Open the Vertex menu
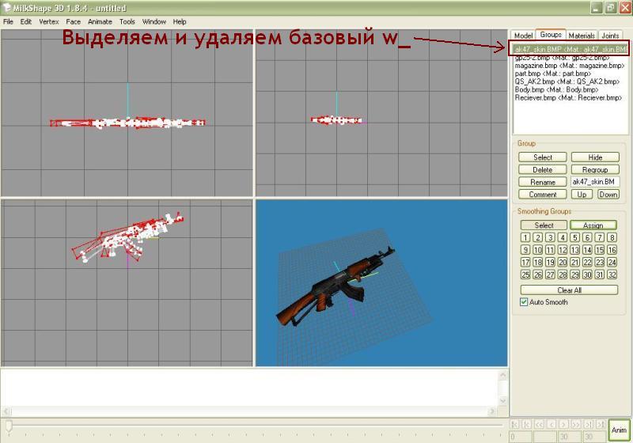 (x=49, y=21)
